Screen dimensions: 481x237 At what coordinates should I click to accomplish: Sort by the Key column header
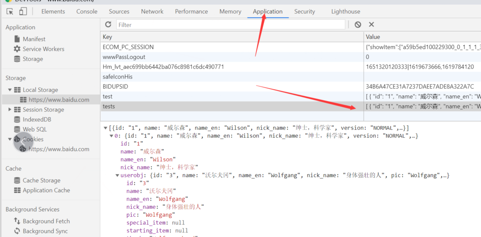click(232, 37)
